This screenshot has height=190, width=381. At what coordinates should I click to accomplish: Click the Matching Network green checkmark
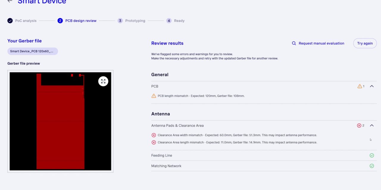pos(371,166)
